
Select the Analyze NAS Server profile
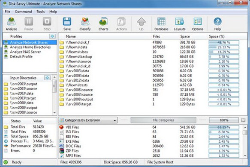(x=30, y=52)
